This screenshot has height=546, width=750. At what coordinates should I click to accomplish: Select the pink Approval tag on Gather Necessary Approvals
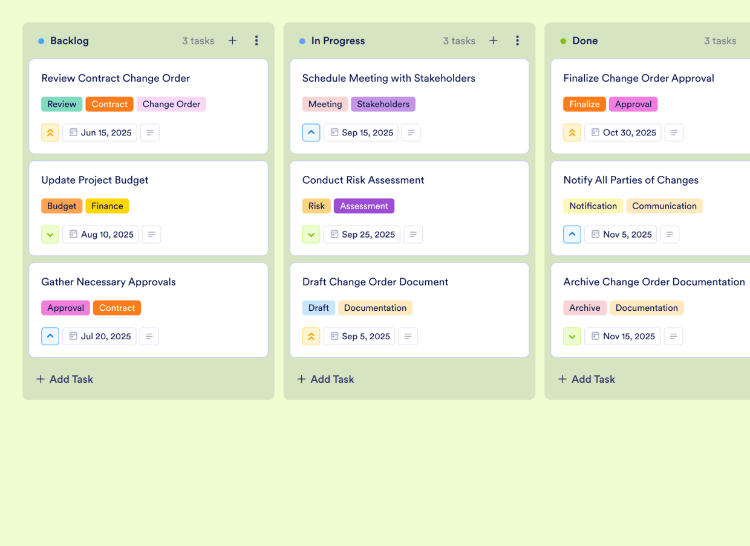(x=65, y=308)
